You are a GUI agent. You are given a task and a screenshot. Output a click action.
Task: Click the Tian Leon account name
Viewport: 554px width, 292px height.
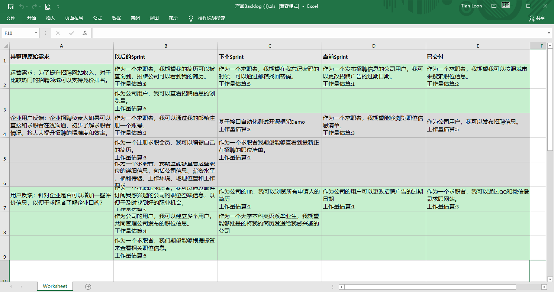click(x=471, y=6)
